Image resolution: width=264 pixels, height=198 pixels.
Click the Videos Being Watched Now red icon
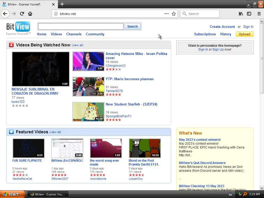tap(11, 45)
